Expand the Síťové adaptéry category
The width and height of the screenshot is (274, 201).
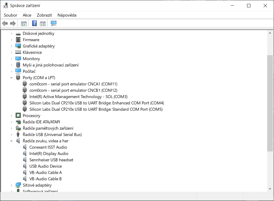coord(12,185)
